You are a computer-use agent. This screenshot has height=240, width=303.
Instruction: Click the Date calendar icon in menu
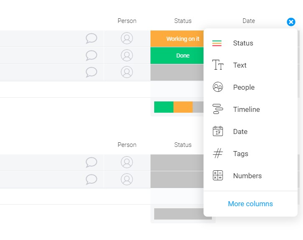pyautogui.click(x=218, y=131)
